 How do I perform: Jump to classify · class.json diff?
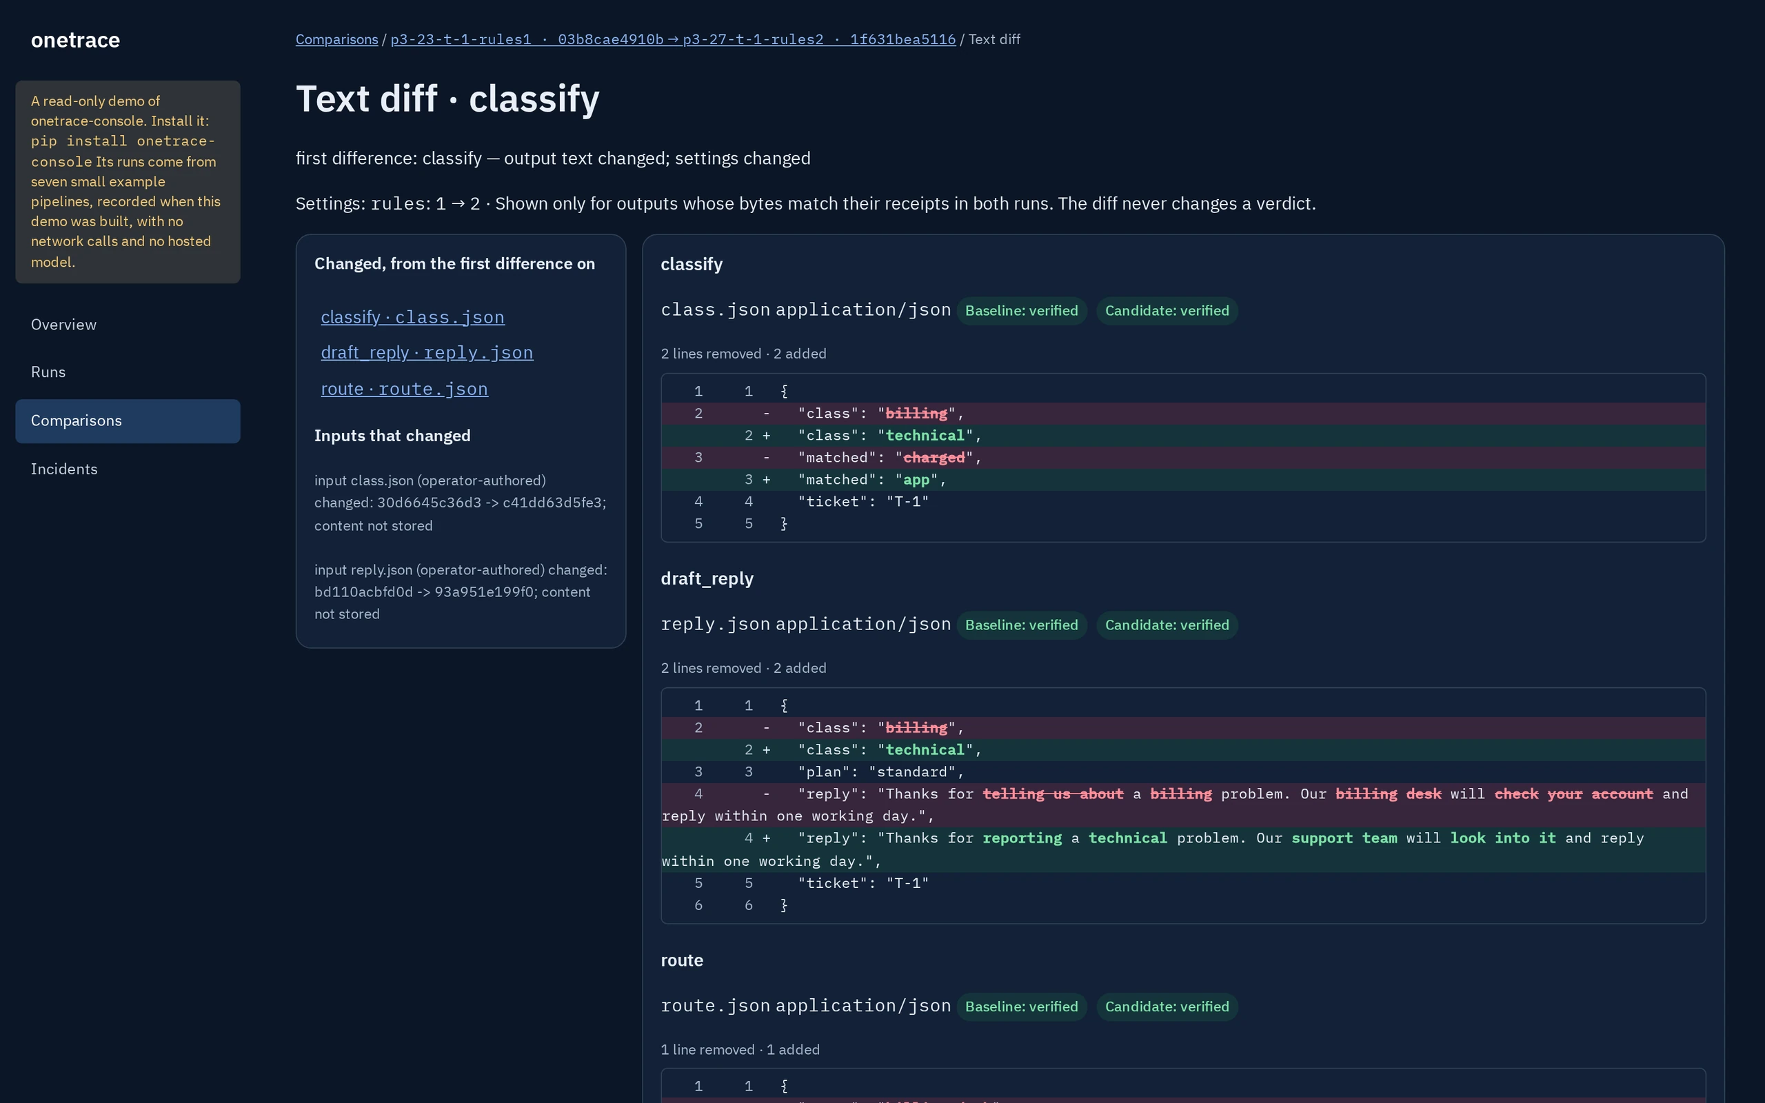(412, 317)
